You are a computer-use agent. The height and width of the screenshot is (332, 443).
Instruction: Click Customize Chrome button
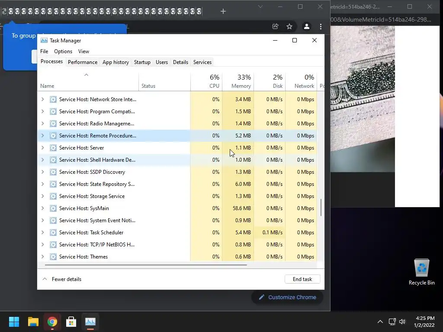point(287,297)
